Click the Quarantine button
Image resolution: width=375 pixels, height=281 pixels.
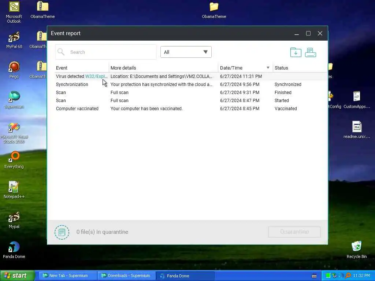click(294, 232)
